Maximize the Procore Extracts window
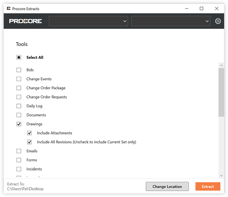 (202, 8)
